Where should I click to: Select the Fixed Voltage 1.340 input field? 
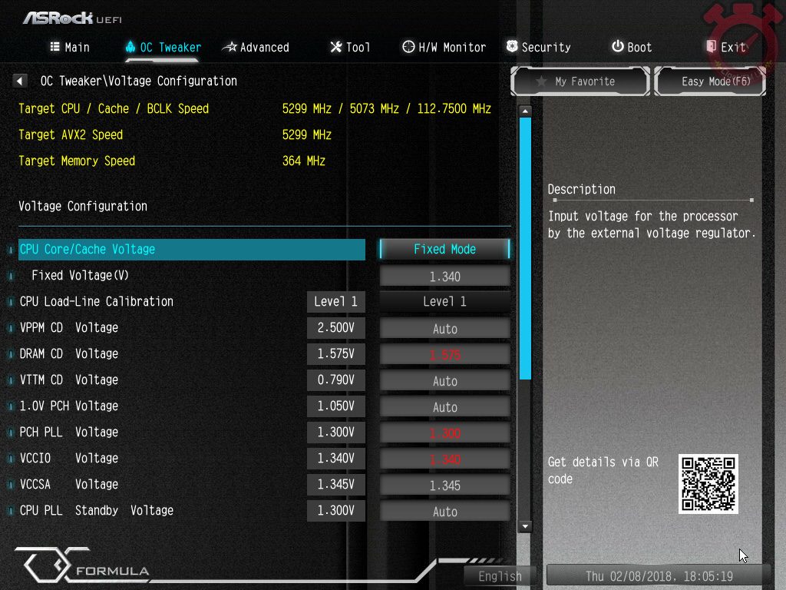[444, 276]
